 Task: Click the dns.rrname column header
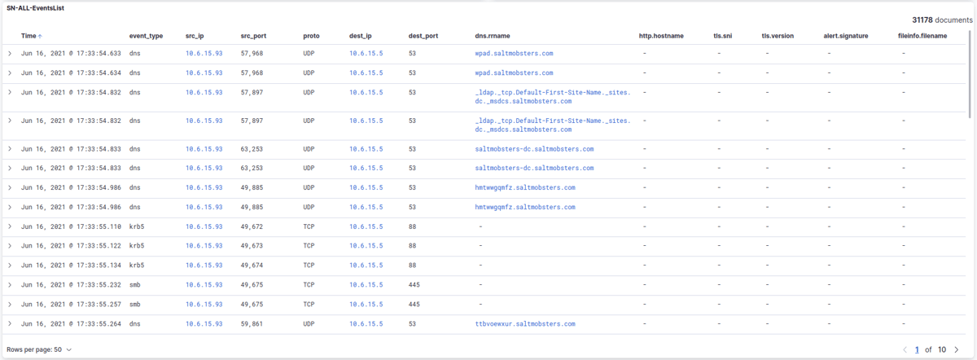[493, 36]
